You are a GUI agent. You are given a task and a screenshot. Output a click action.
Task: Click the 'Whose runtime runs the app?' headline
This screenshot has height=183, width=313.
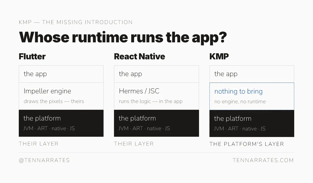click(x=123, y=37)
